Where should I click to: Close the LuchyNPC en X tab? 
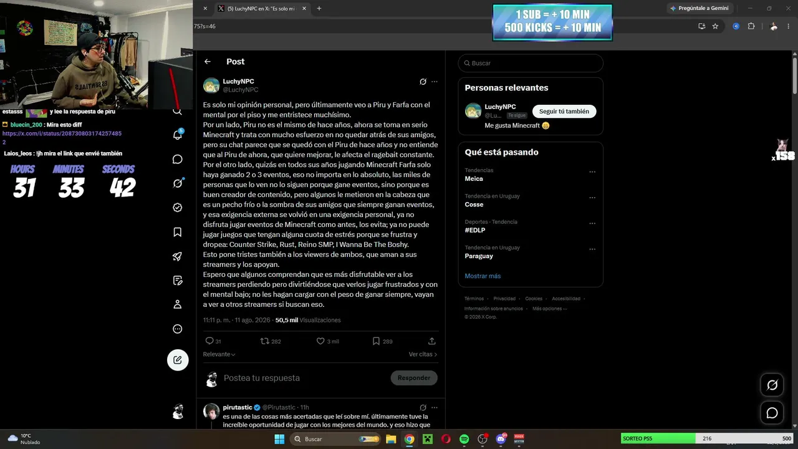304,9
